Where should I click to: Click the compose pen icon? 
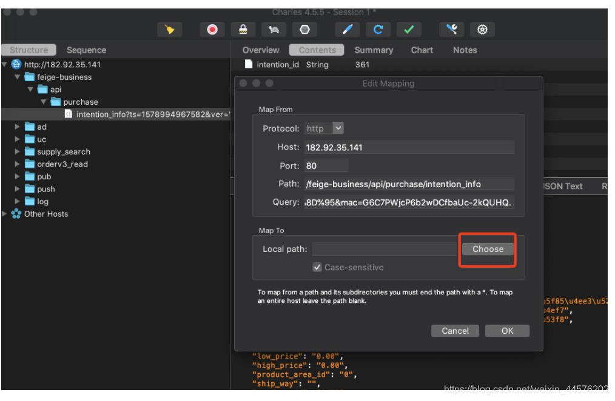pos(348,30)
